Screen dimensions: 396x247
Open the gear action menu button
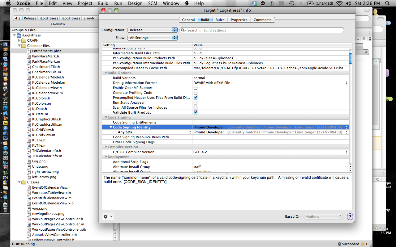click(x=108, y=216)
